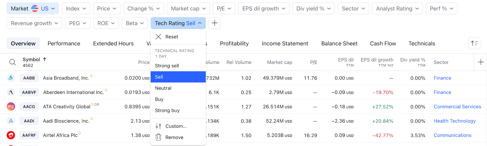This screenshot has width=487, height=146.
Task: Open the Revenue growth filter dropdown
Action: pos(34,23)
